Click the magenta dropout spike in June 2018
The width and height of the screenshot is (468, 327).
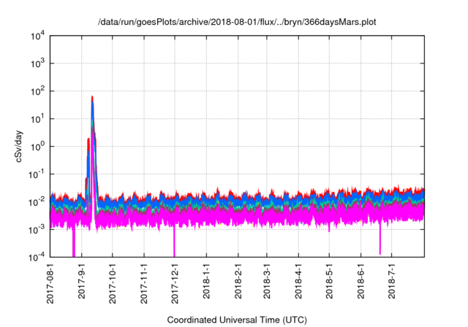[380, 239]
